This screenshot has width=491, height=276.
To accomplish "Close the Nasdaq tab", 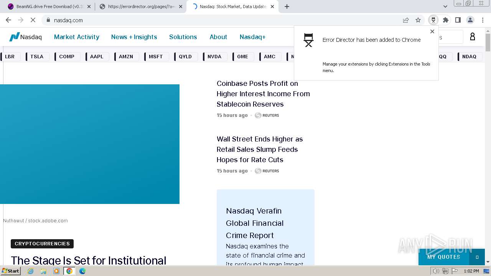I will [272, 7].
